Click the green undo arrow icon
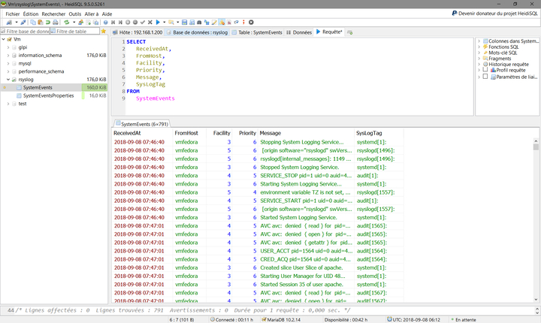The image size is (541, 323). coord(48,22)
